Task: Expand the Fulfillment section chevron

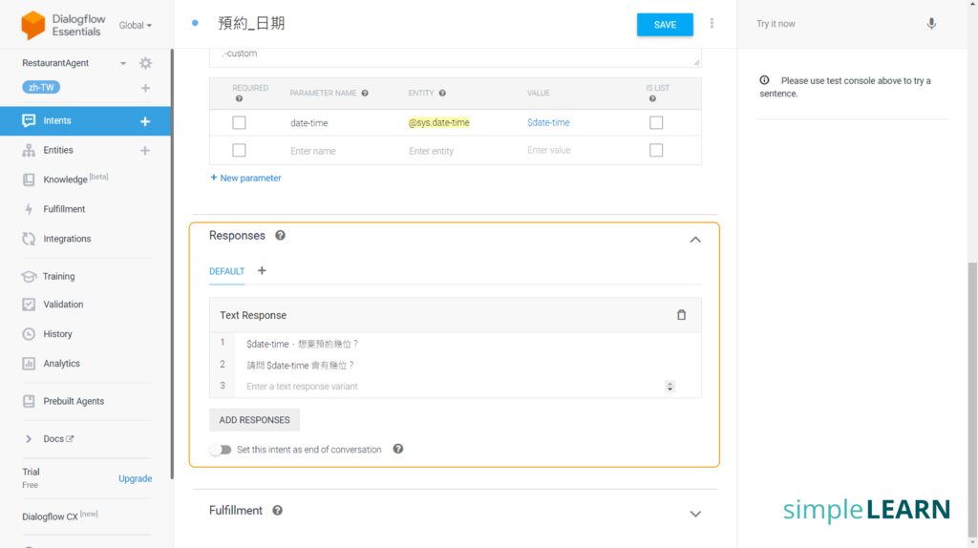Action: (x=695, y=514)
